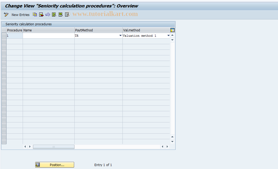Click the left horizontal scroll-right arrow

coord(30,147)
